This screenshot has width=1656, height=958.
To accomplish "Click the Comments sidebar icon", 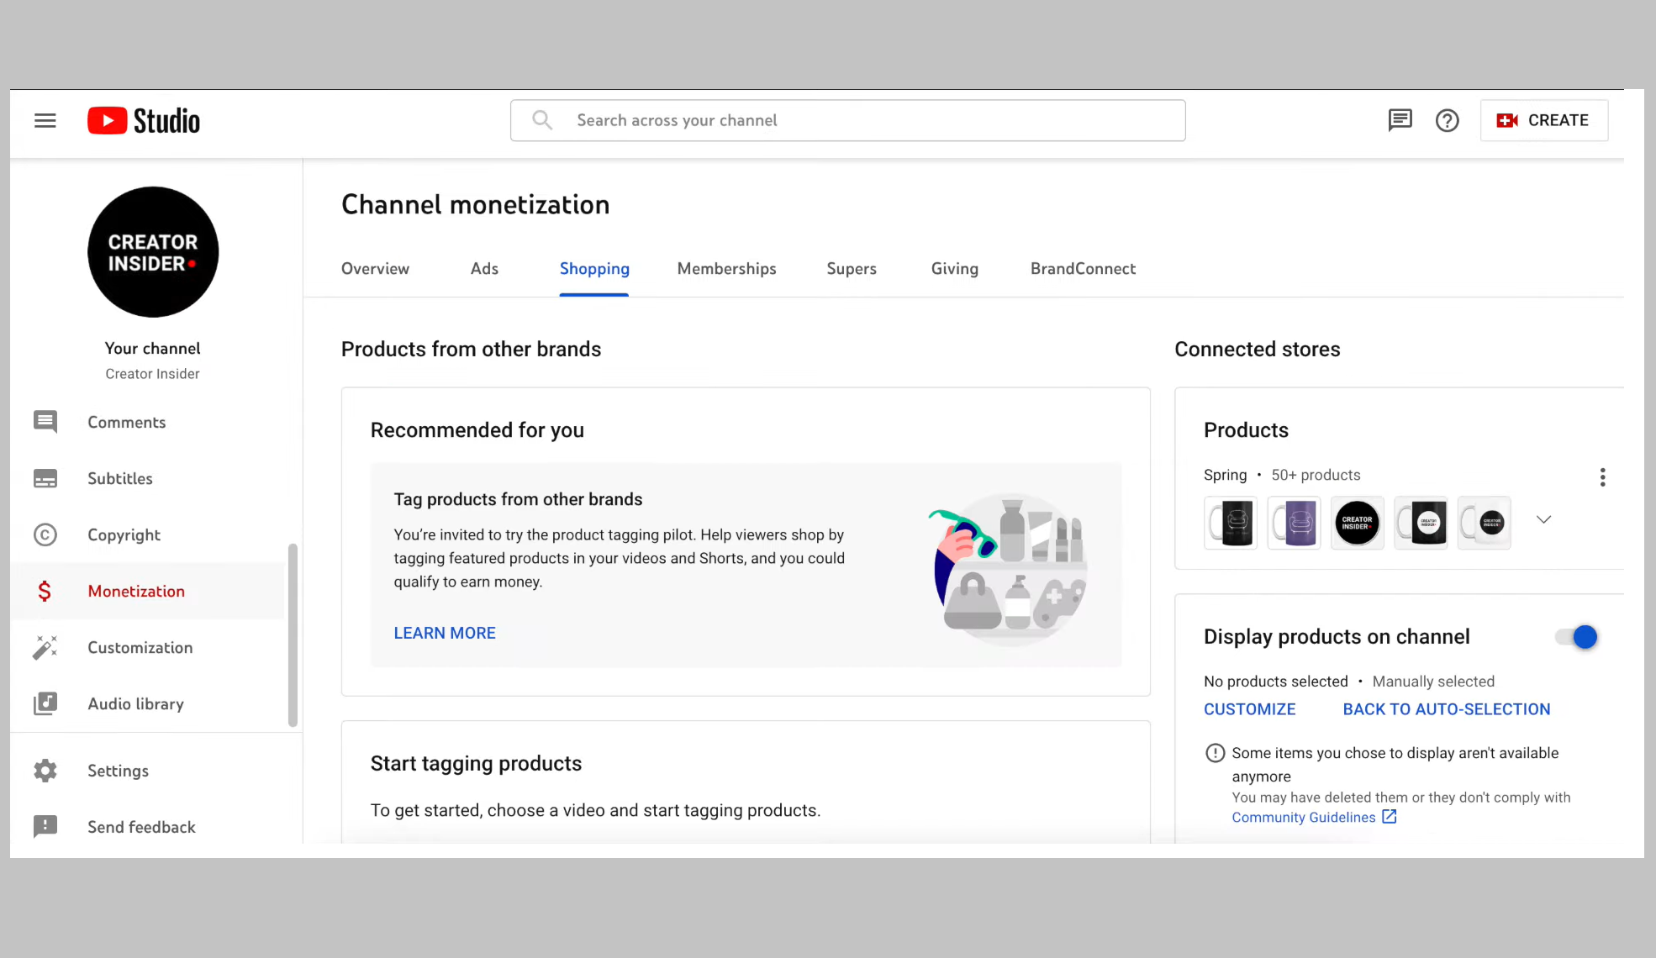I will coord(45,422).
